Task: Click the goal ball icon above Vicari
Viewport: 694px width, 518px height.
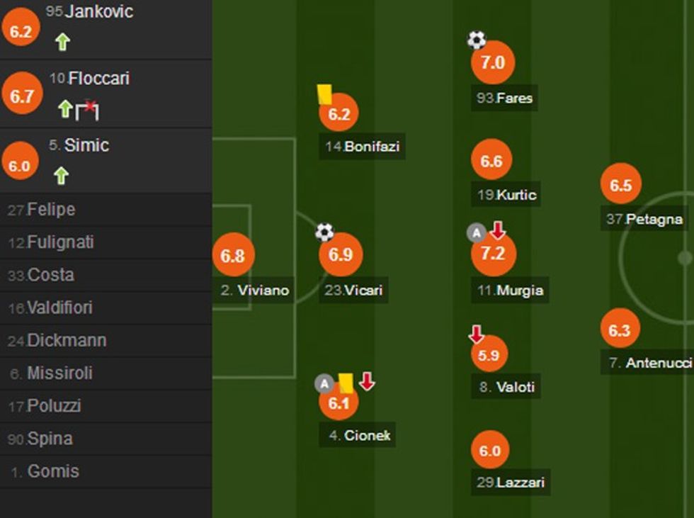Action: 324,232
